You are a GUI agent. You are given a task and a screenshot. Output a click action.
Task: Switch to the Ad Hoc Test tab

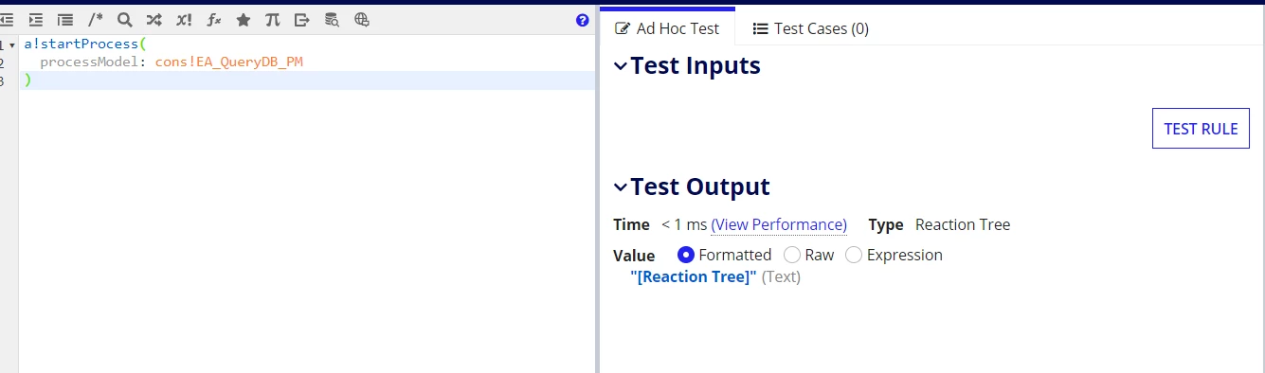coord(667,28)
